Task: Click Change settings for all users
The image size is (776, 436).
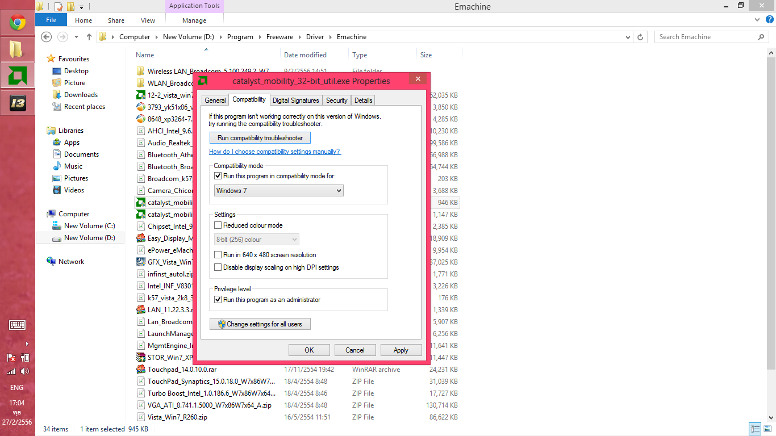Action: click(260, 324)
